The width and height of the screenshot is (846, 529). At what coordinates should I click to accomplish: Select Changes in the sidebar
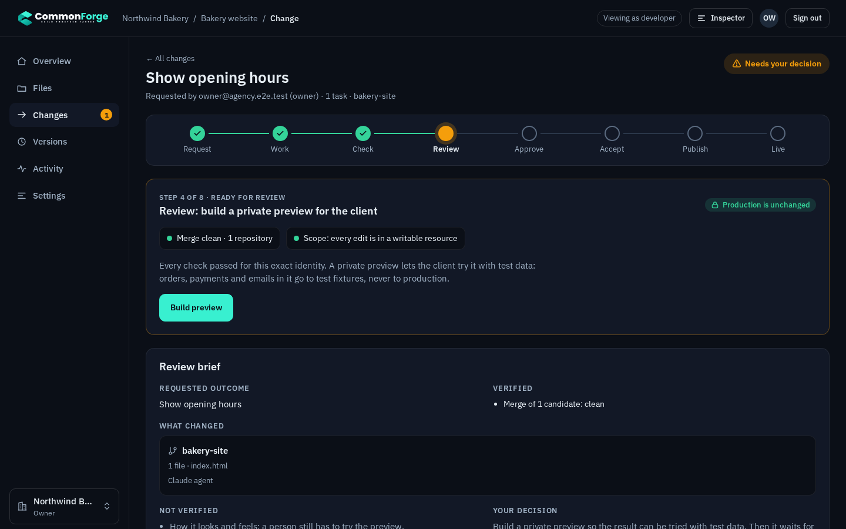click(64, 115)
